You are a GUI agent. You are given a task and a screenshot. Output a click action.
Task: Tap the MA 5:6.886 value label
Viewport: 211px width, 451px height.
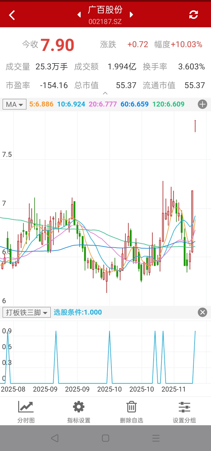pos(41,104)
